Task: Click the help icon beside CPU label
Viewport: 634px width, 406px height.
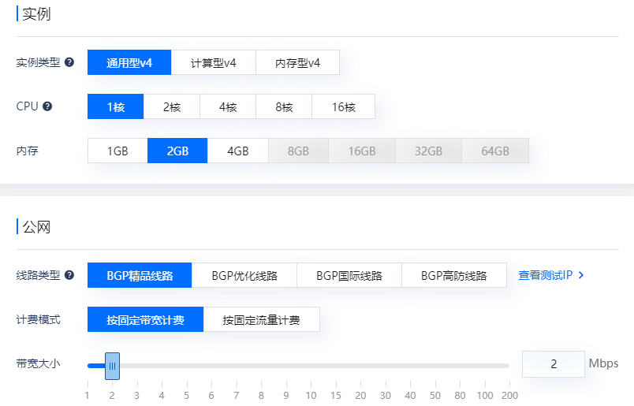Action: point(47,106)
